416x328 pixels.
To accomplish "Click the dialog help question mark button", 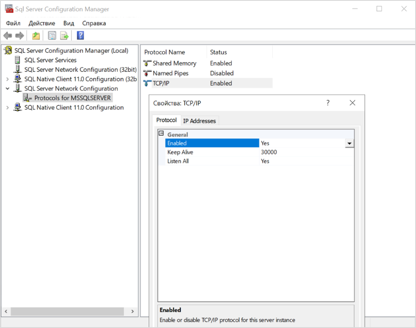I will tap(328, 103).
